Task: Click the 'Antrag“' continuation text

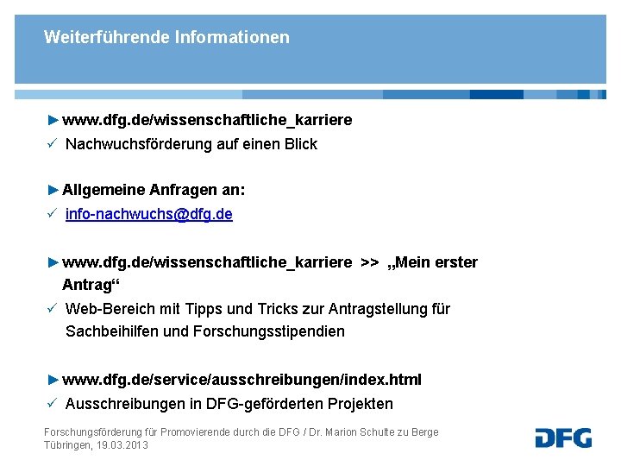Action: [x=91, y=285]
